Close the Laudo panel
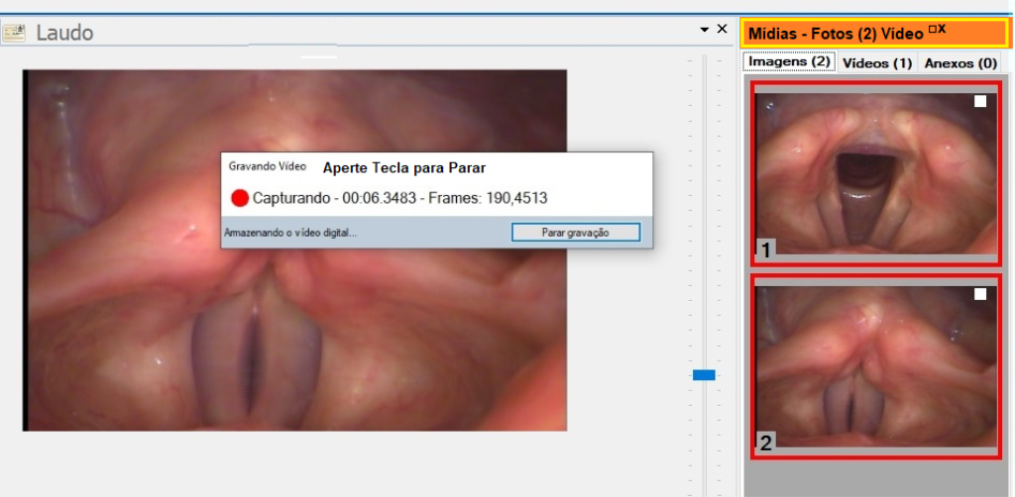This screenshot has width=1015, height=497. pos(722,30)
